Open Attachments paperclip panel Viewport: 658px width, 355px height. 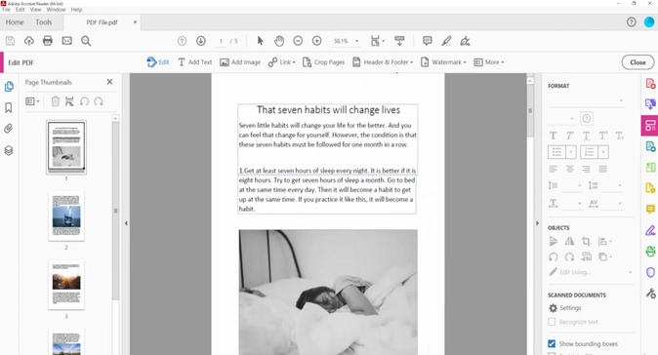(x=9, y=129)
